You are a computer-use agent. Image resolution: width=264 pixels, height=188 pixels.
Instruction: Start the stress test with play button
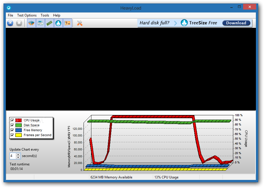tap(10, 23)
